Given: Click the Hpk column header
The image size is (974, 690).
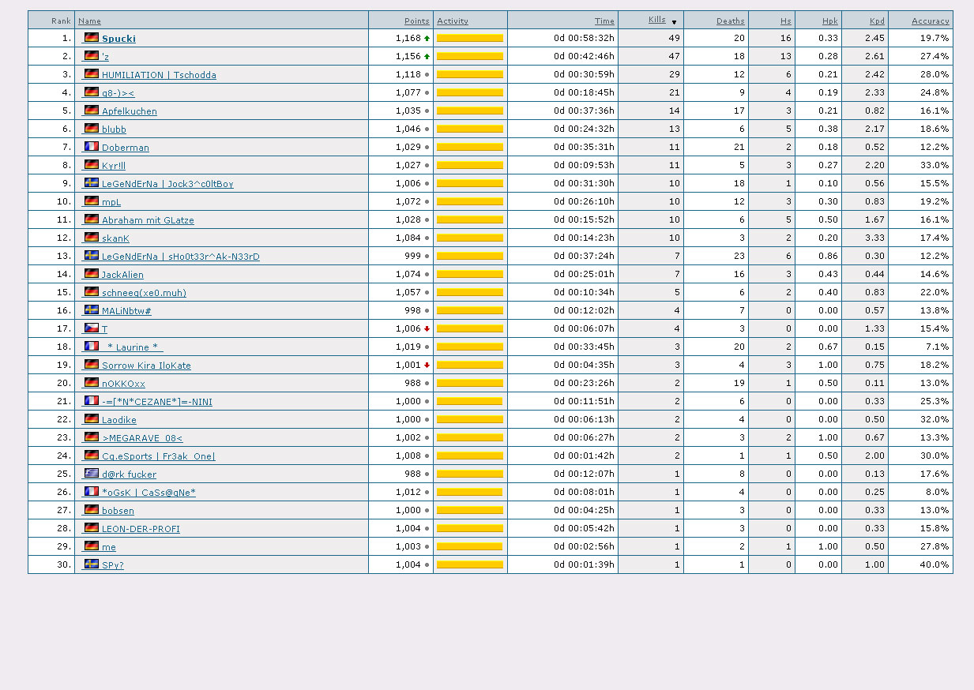Looking at the screenshot, I should click(829, 21).
